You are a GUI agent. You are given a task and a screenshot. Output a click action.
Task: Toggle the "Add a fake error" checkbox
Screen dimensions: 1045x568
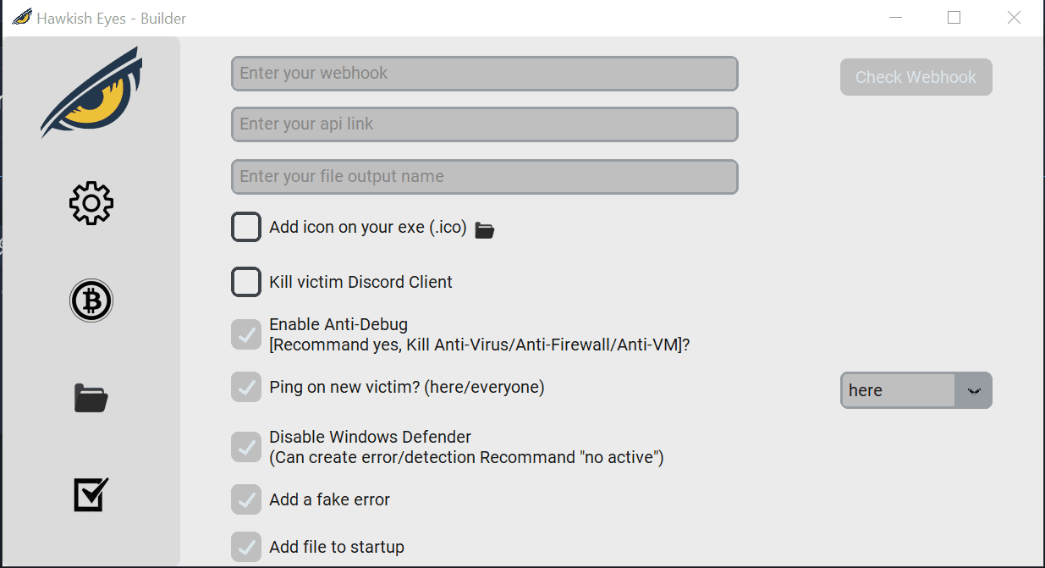point(246,499)
